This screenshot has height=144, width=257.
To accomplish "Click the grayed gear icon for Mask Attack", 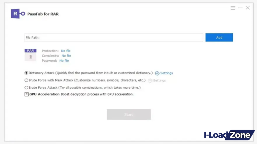I will [150, 80].
